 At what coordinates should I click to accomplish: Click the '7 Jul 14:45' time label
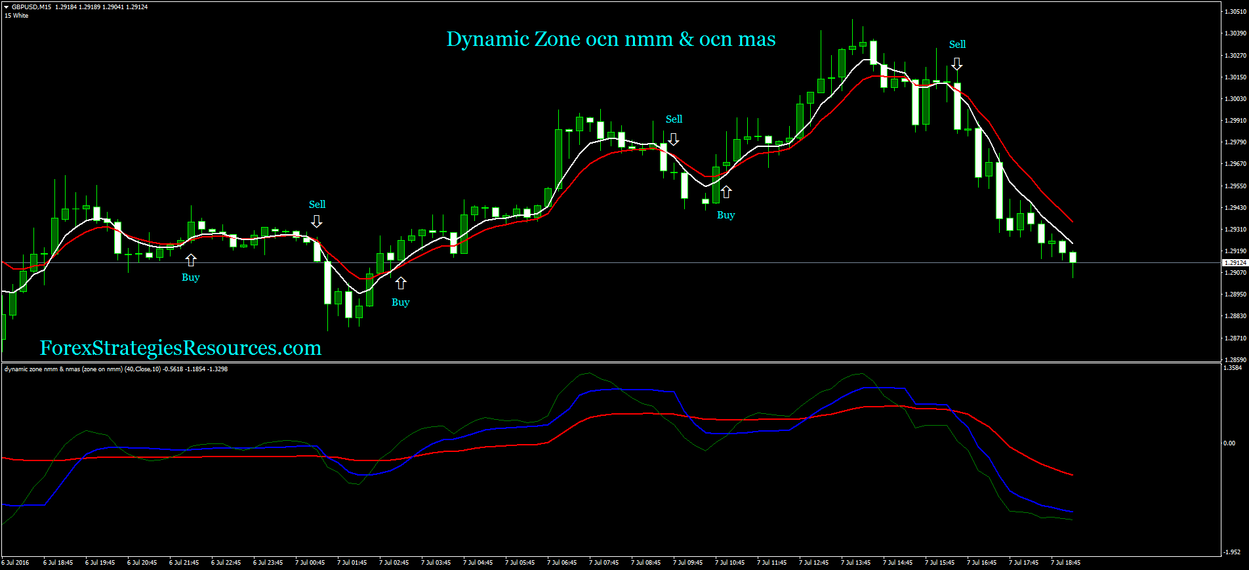pos(897,562)
